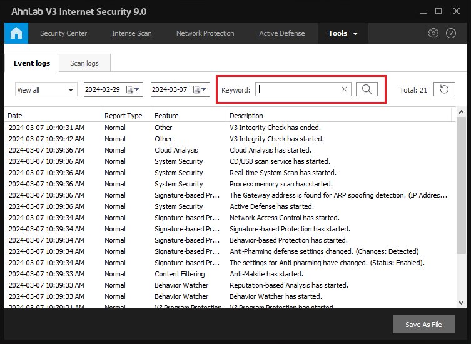Click the 'Total: 21' count label
471x344 pixels.
coord(413,90)
